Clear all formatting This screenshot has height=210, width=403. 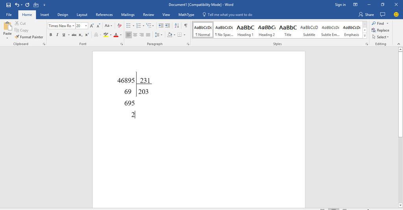coord(120,26)
